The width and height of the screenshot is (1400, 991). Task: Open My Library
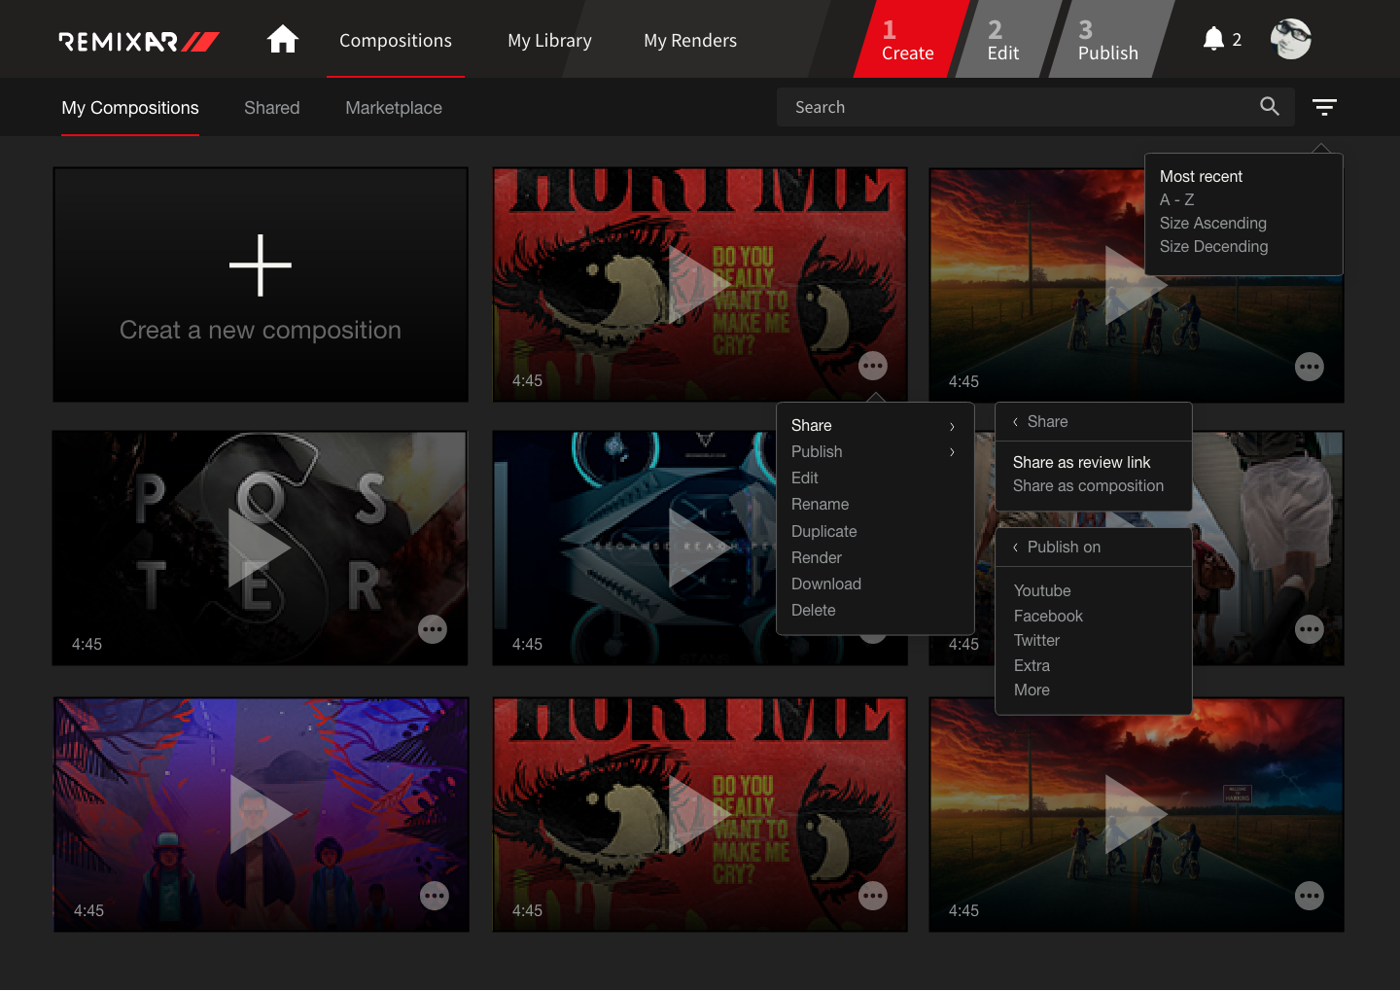coord(549,40)
